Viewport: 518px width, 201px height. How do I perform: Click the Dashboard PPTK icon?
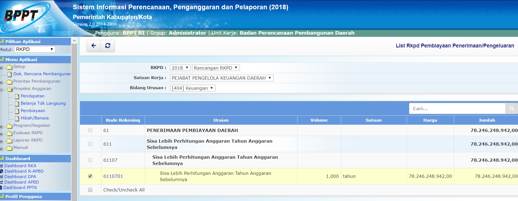tap(1, 187)
